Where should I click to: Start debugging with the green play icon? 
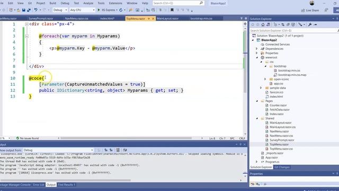click(99, 10)
